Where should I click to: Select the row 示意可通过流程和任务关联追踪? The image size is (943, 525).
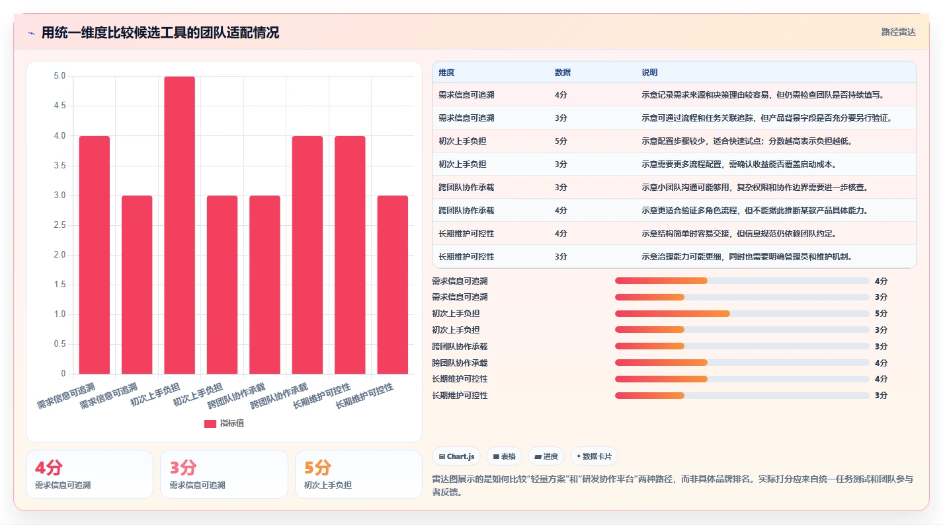click(x=675, y=118)
